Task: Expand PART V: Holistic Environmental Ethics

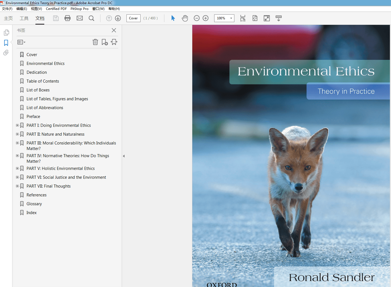Action: pos(17,168)
